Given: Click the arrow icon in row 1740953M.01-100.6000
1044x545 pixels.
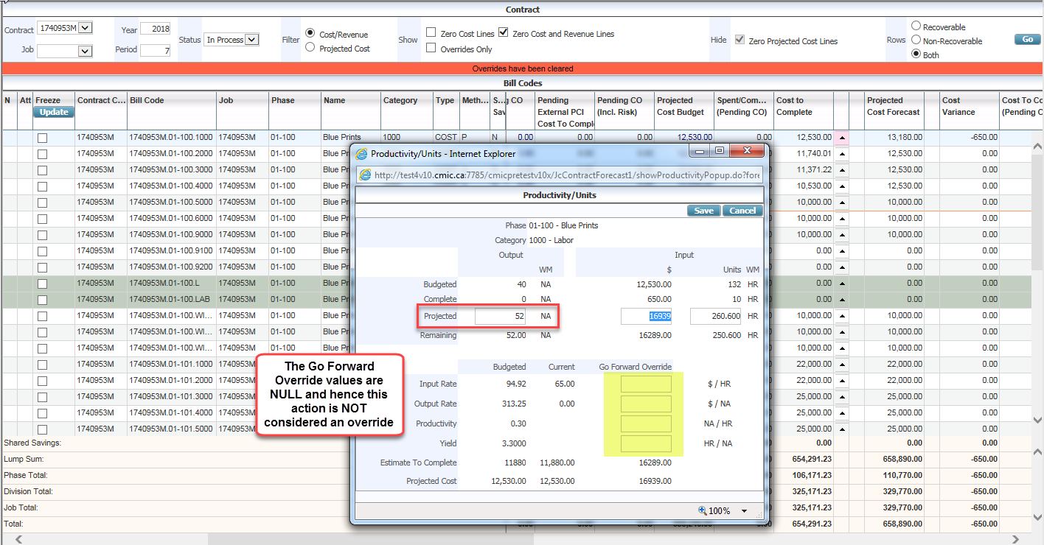Looking at the screenshot, I should pos(842,218).
